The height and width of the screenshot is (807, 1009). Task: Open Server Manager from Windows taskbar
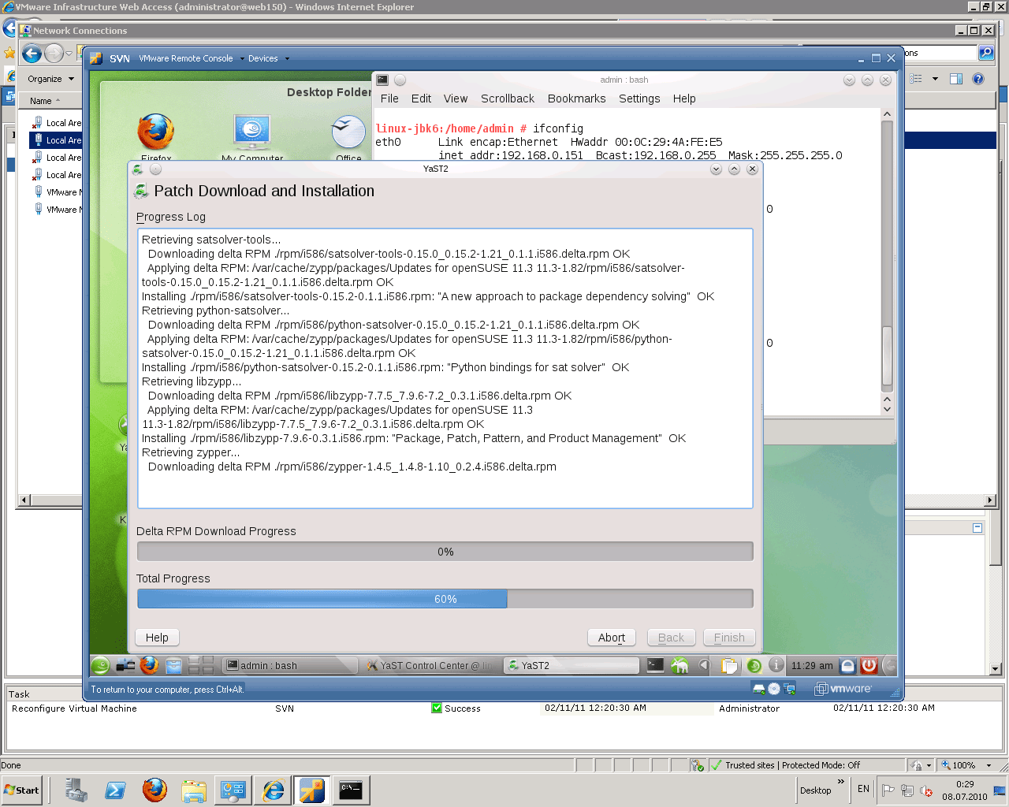point(76,790)
